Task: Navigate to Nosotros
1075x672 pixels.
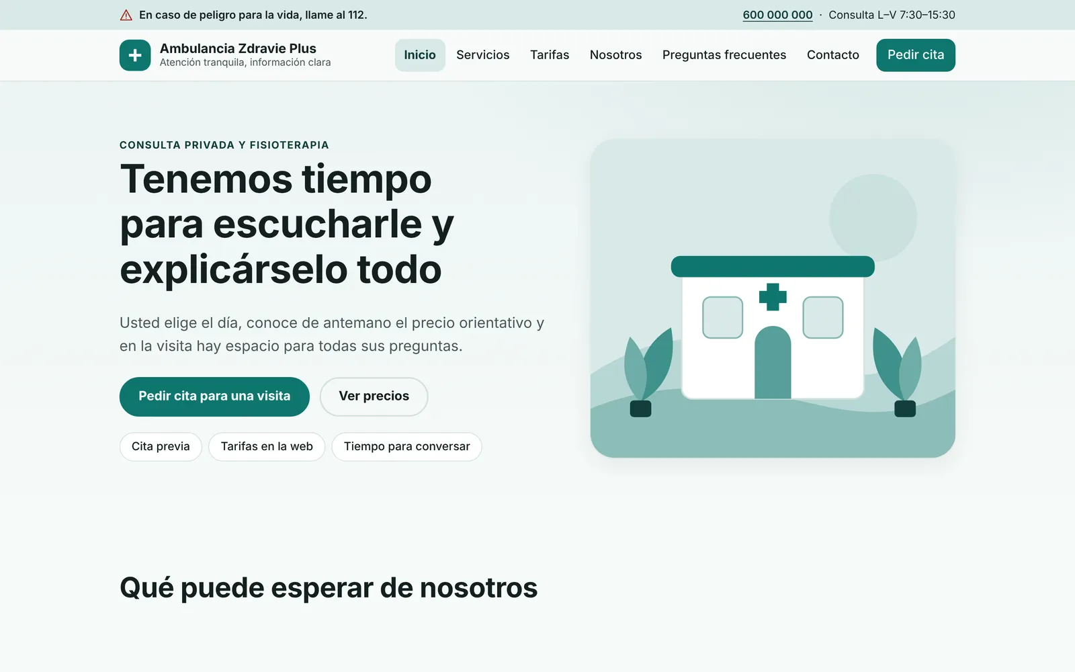Action: 616,55
